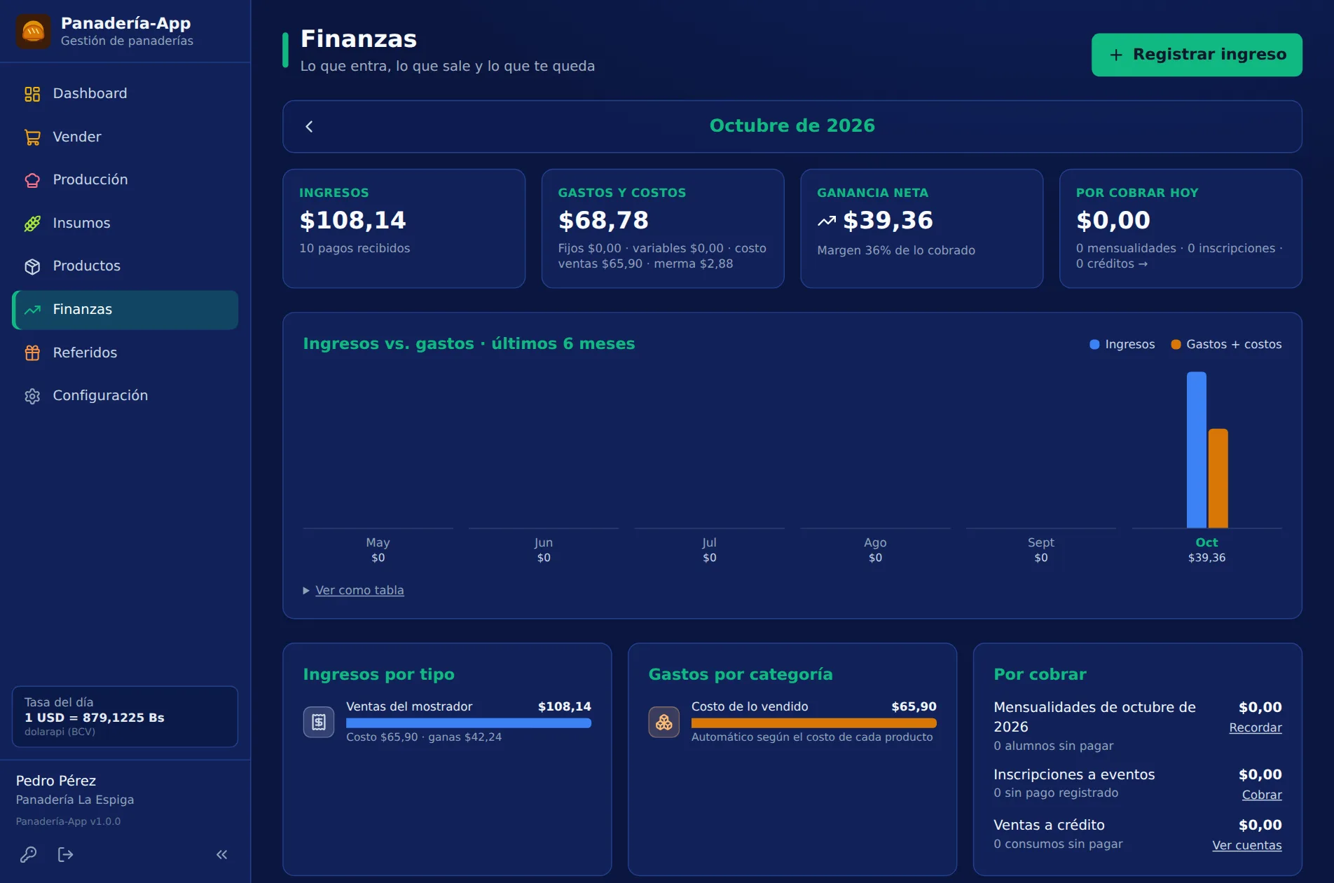This screenshot has height=883, width=1334.
Task: Click the '10 pagos recibidos' text
Action: point(355,249)
